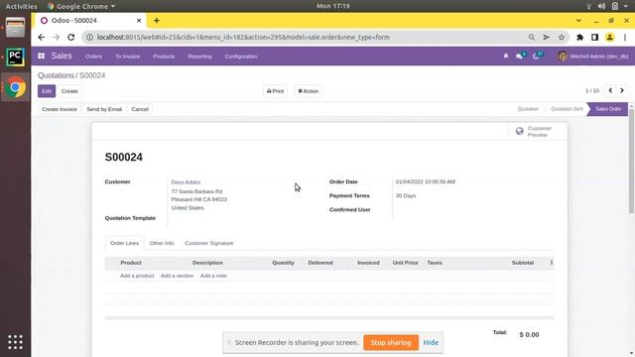The height and width of the screenshot is (357, 635).
Task: Click the share page icon in address bar
Action: click(547, 38)
